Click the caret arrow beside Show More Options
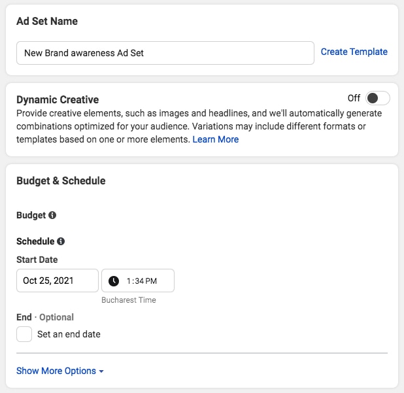Screen dimensions: 404x393 [x=101, y=371]
